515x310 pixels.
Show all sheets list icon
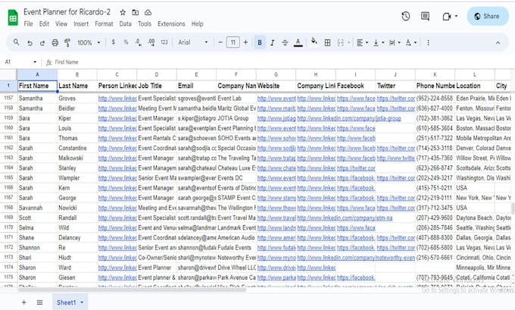pyautogui.click(x=39, y=302)
